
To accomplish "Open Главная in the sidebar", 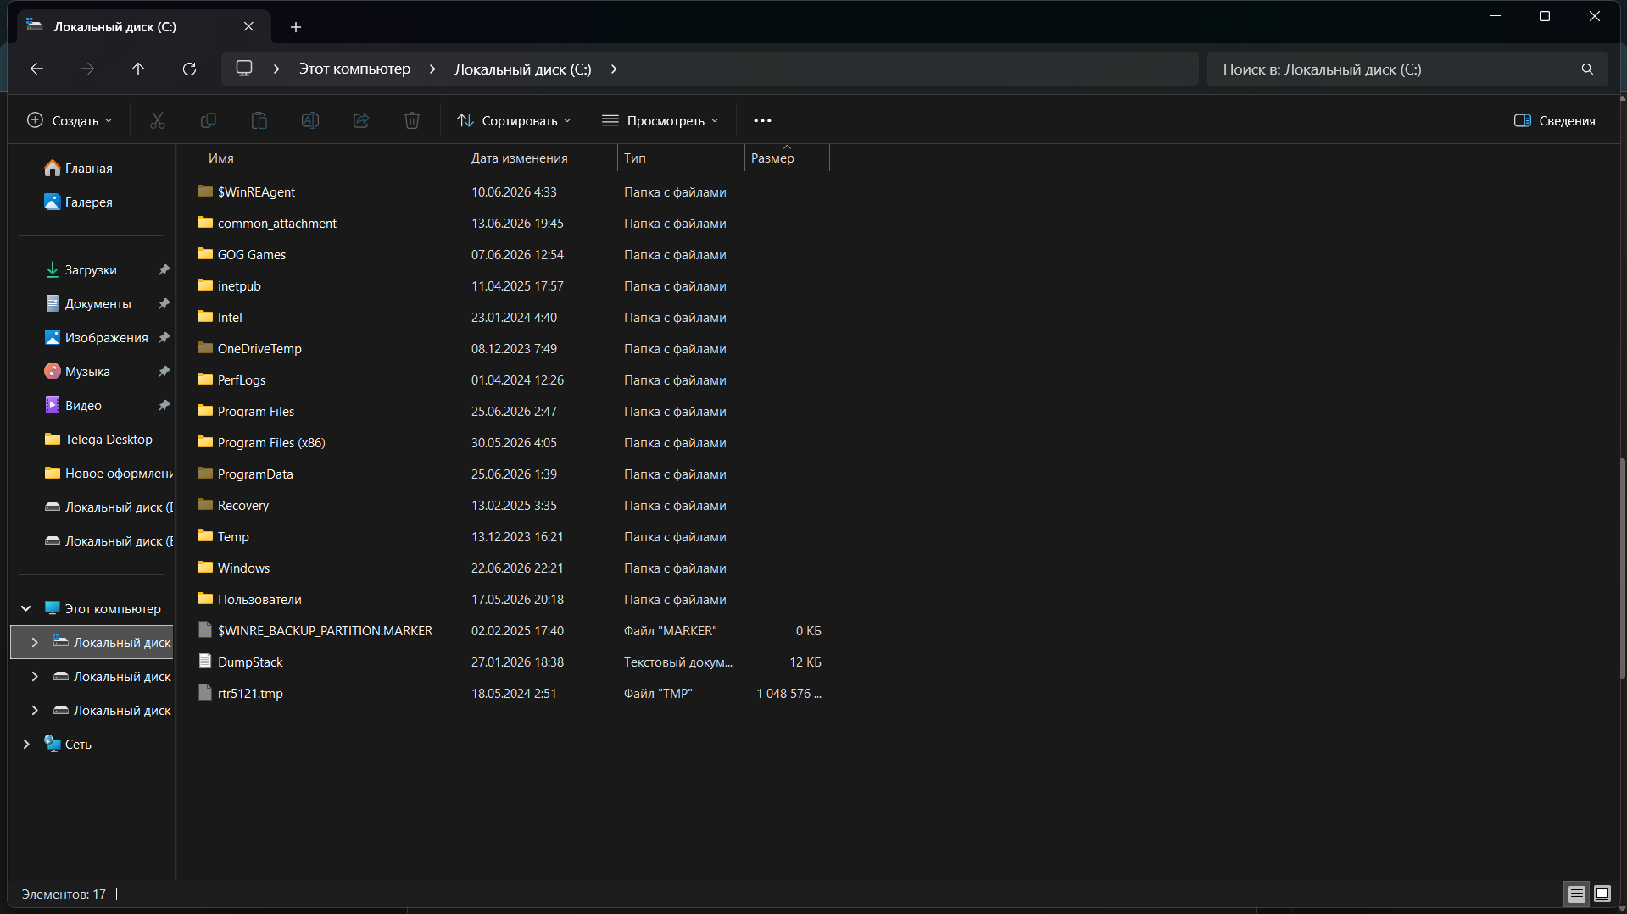I will [x=78, y=169].
